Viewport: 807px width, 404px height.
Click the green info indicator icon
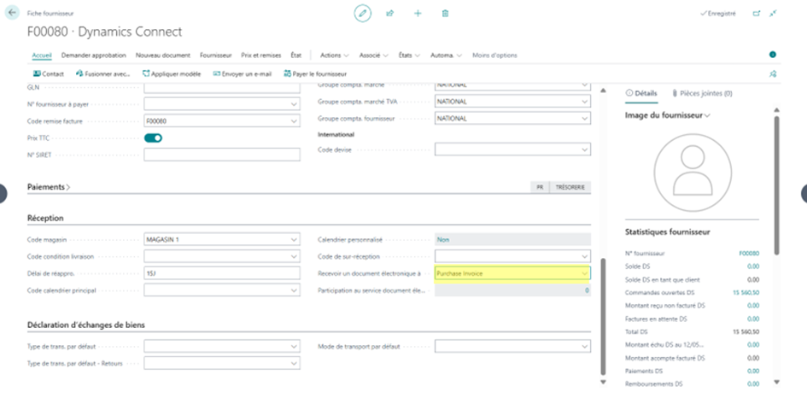pyautogui.click(x=773, y=55)
